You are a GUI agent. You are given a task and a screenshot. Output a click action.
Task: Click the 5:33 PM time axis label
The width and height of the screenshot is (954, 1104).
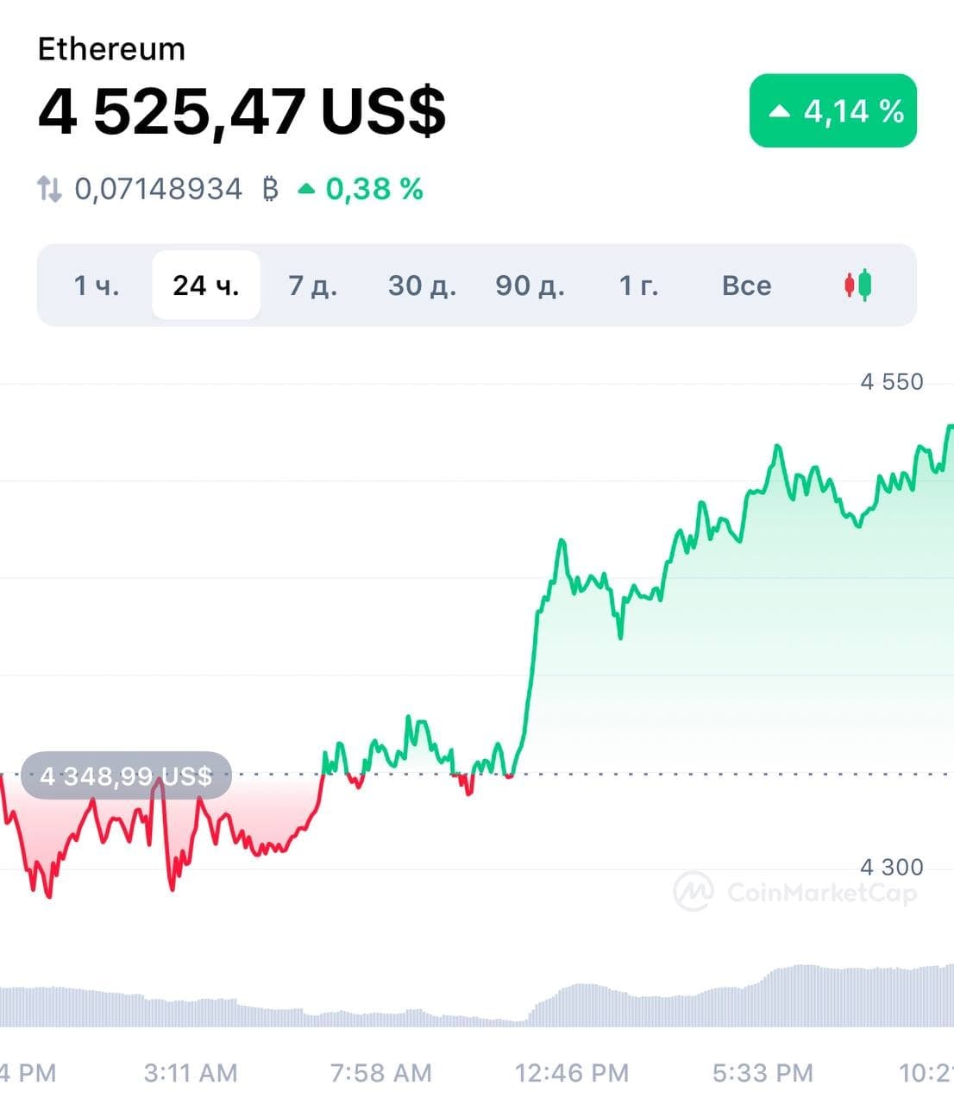pos(763,1073)
